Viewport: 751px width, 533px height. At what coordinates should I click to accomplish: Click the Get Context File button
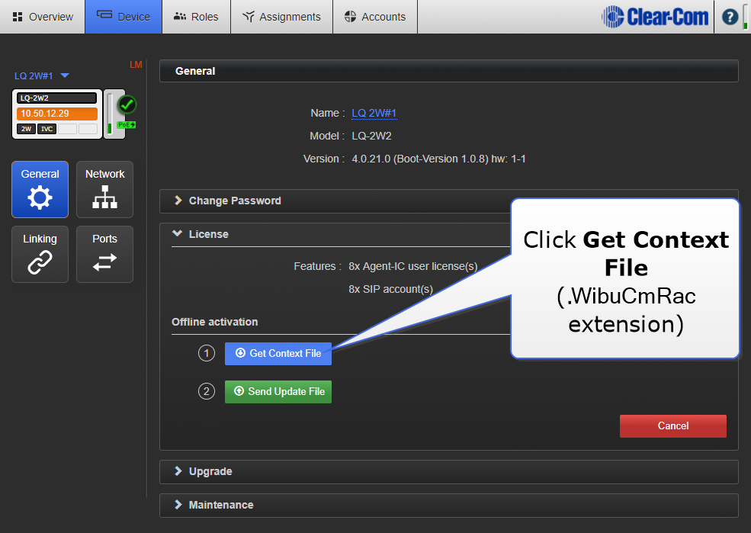(x=278, y=353)
